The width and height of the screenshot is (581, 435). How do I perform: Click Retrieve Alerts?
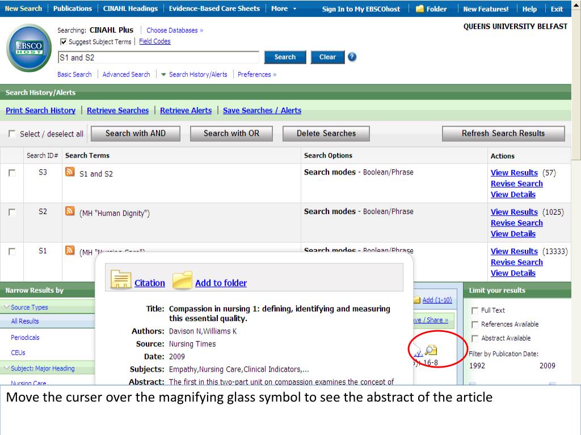coord(186,110)
